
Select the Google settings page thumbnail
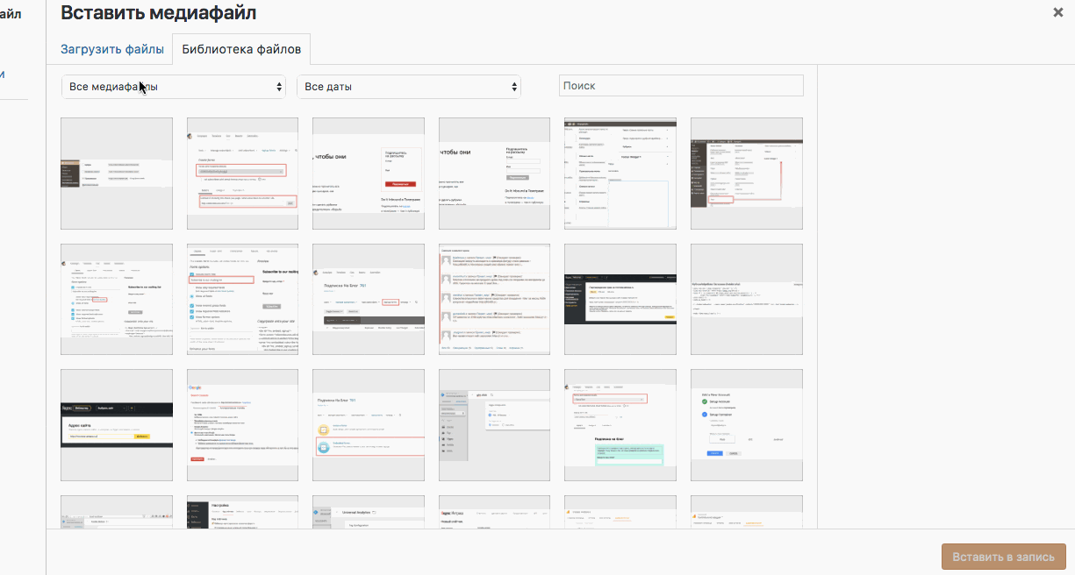(x=243, y=425)
